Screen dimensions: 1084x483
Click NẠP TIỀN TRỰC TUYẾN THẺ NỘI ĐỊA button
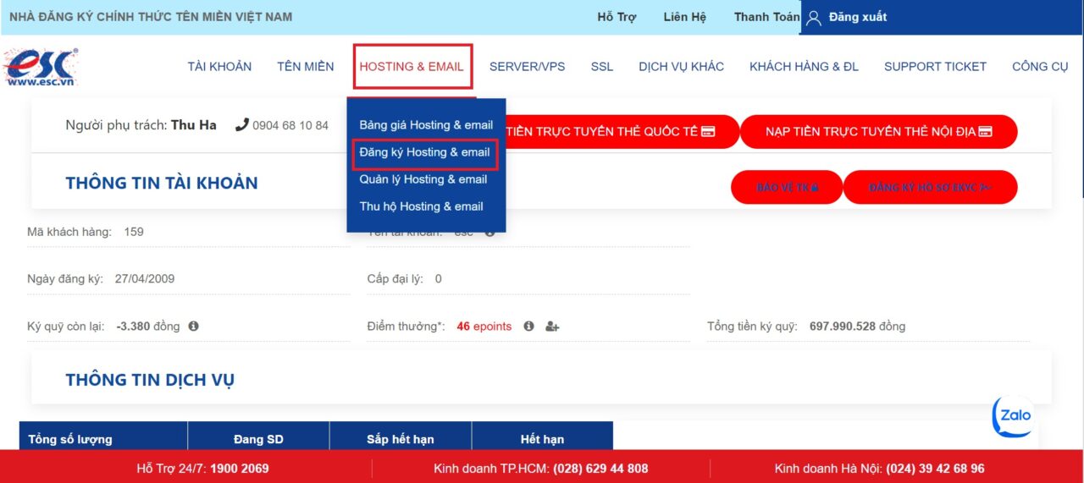click(878, 132)
